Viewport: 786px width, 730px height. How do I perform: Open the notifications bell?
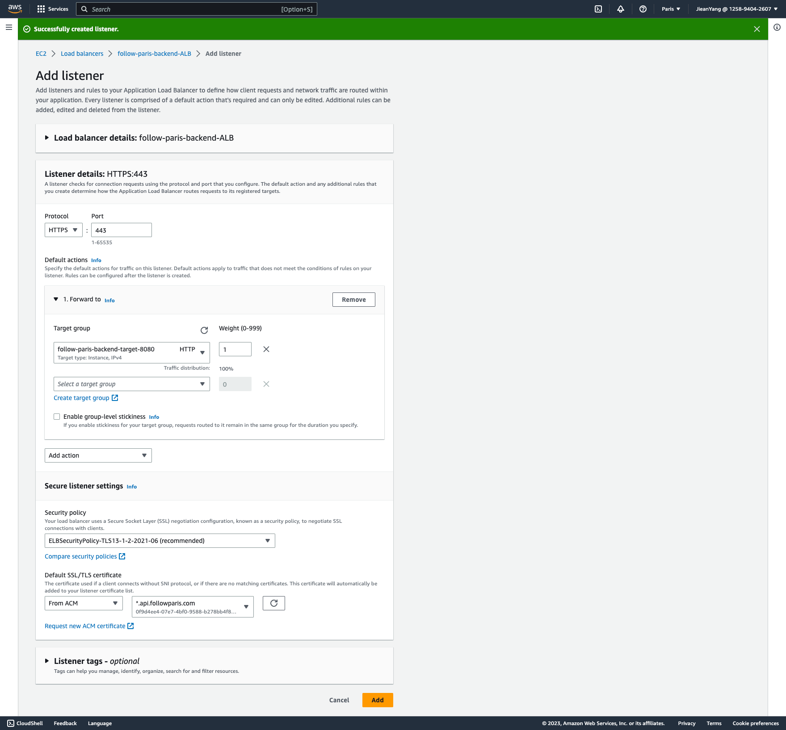pos(621,9)
